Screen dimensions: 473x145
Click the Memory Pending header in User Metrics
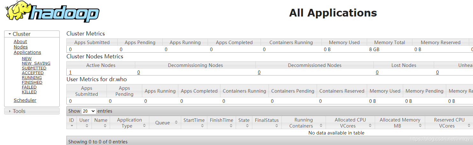(424, 91)
